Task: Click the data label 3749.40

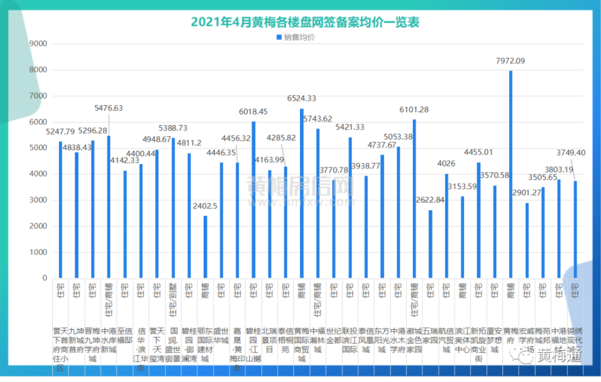Action: pyautogui.click(x=571, y=153)
